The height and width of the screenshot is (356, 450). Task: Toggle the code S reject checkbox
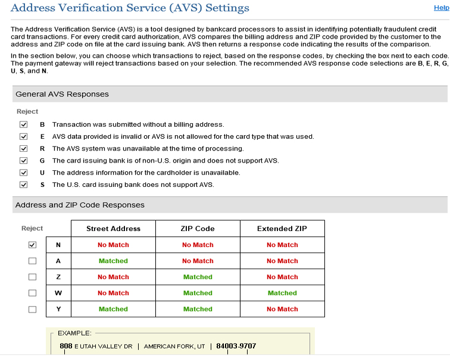pos(24,185)
